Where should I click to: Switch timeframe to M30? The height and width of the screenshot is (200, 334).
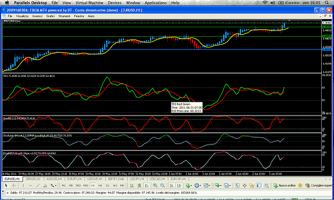pos(86,186)
